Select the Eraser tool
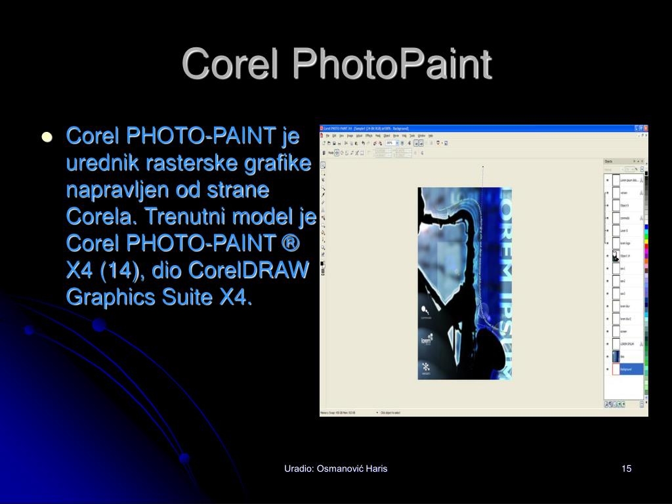This screenshot has width=672, height=504. 323,202
